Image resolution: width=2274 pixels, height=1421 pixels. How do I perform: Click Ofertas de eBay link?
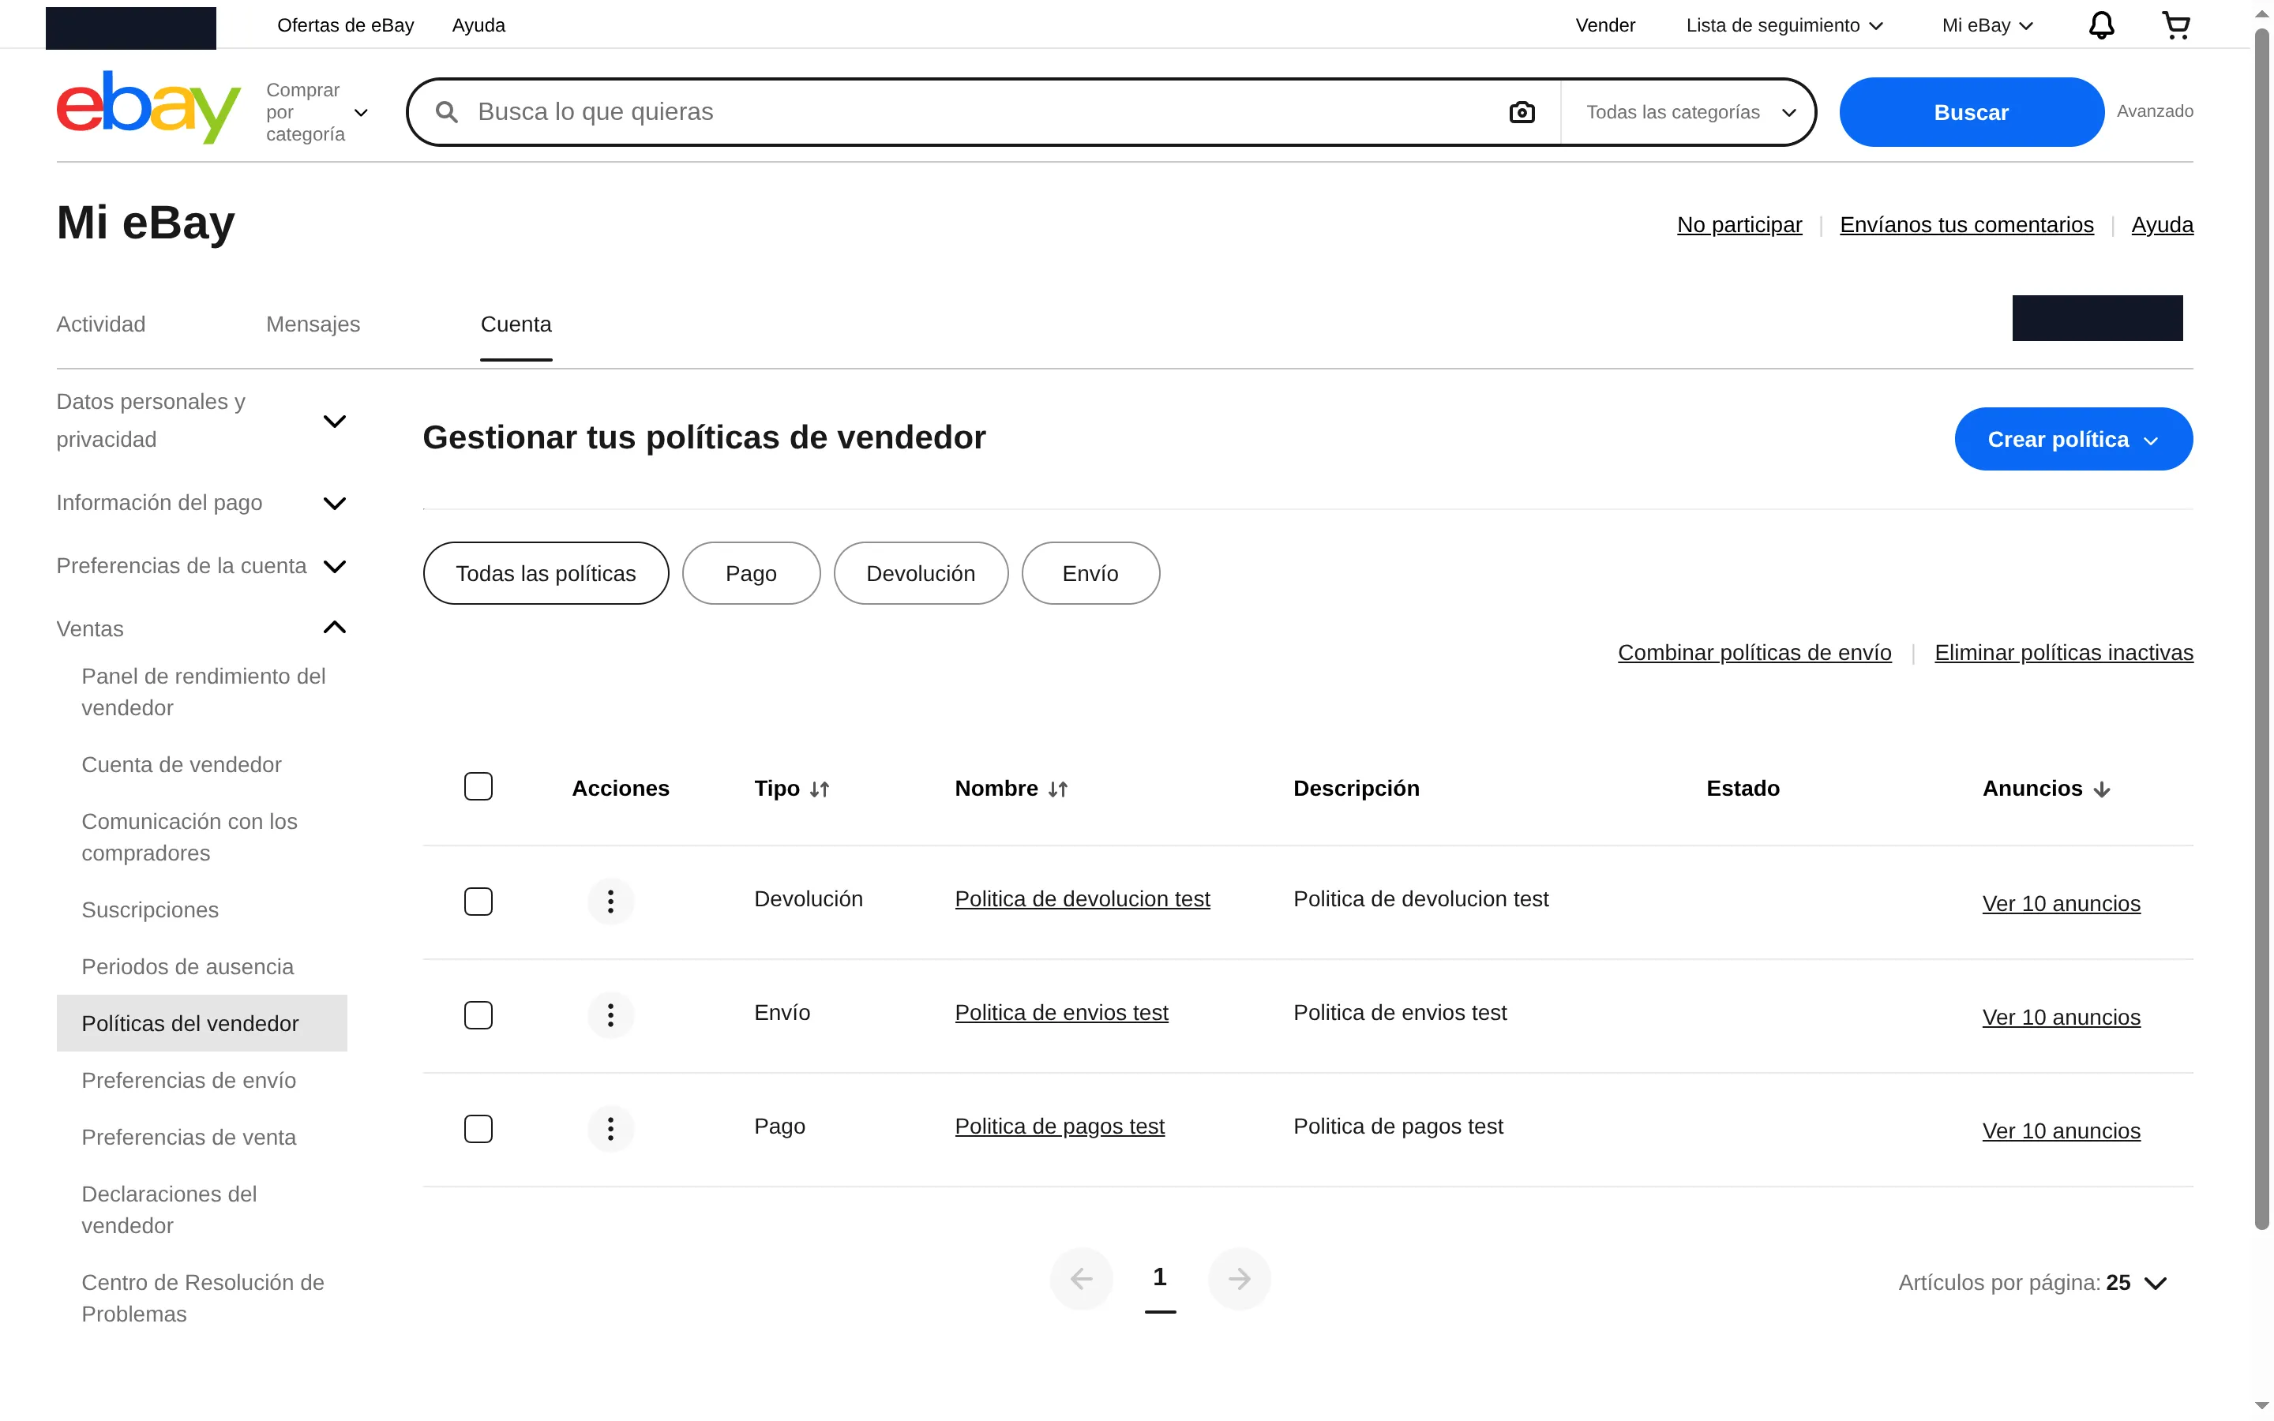tap(345, 25)
